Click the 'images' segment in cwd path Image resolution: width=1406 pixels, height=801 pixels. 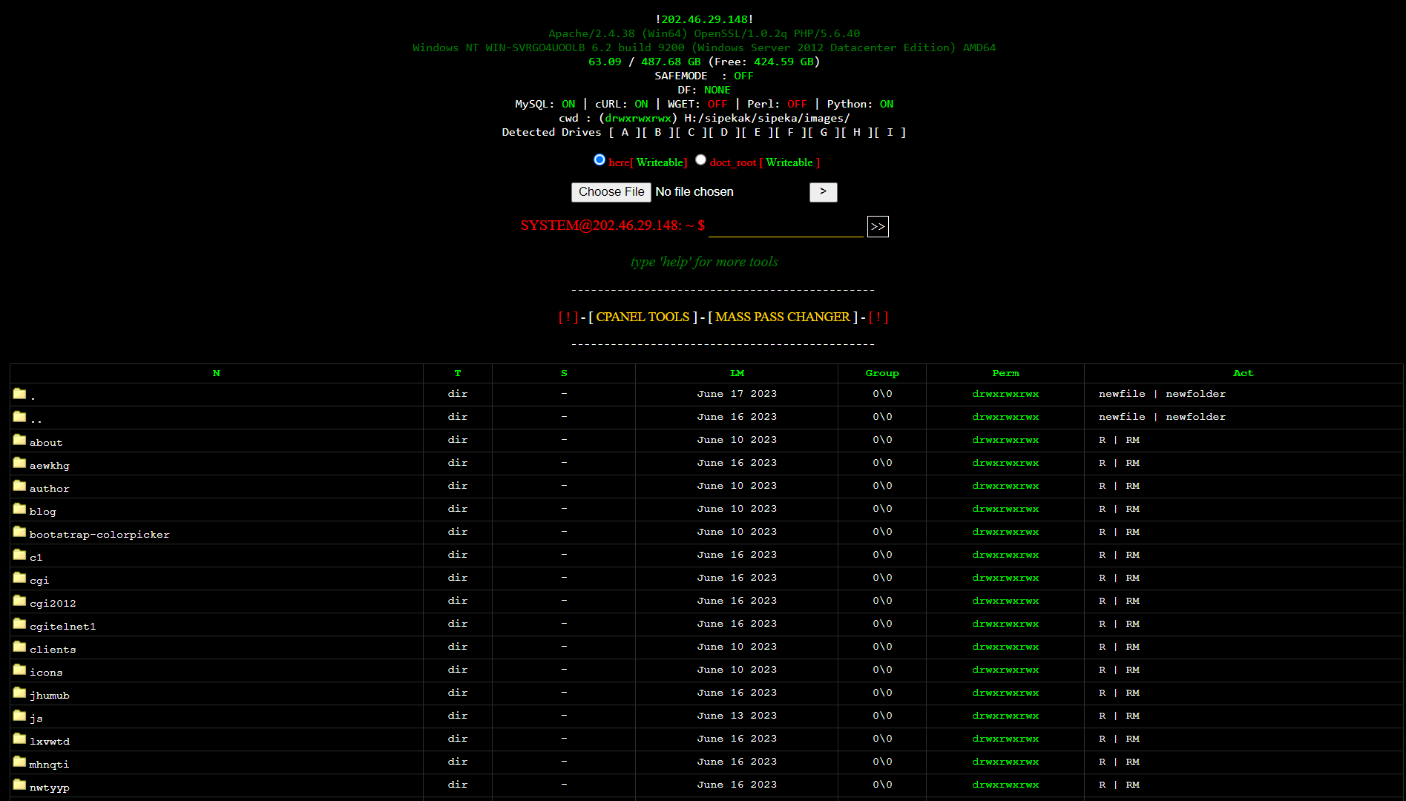pos(824,118)
